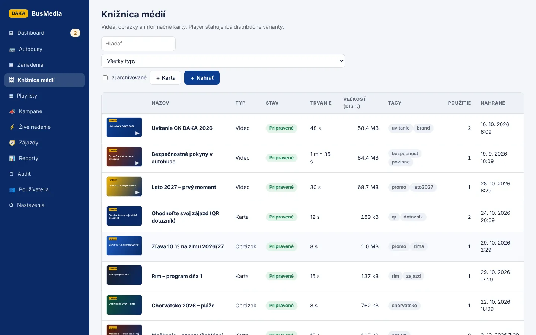The width and height of the screenshot is (536, 335).
Task: Open the Autobusy menu item
Action: click(x=45, y=49)
